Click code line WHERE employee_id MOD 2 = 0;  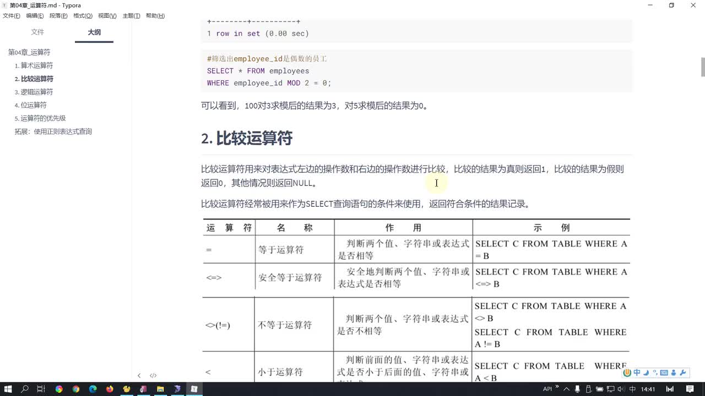pyautogui.click(x=269, y=83)
